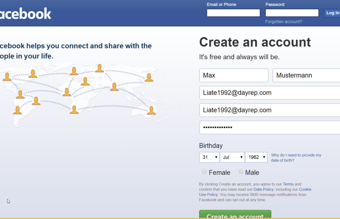Click the first Liate1992@dayrep.com email field
The height and width of the screenshot is (219, 340).
pos(270,93)
